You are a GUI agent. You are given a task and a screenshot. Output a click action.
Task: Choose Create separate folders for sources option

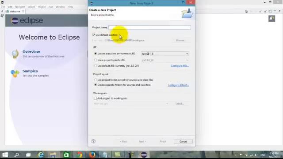[96, 85]
